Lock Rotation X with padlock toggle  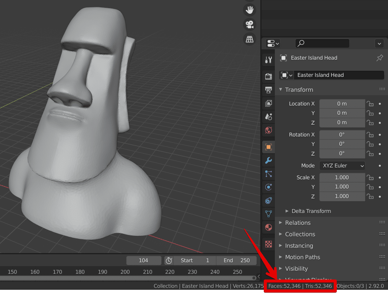(370, 135)
